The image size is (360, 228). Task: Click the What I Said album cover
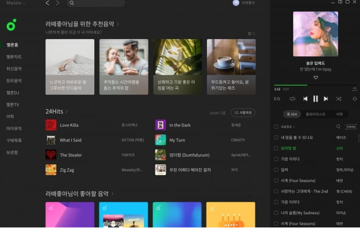[51, 140]
